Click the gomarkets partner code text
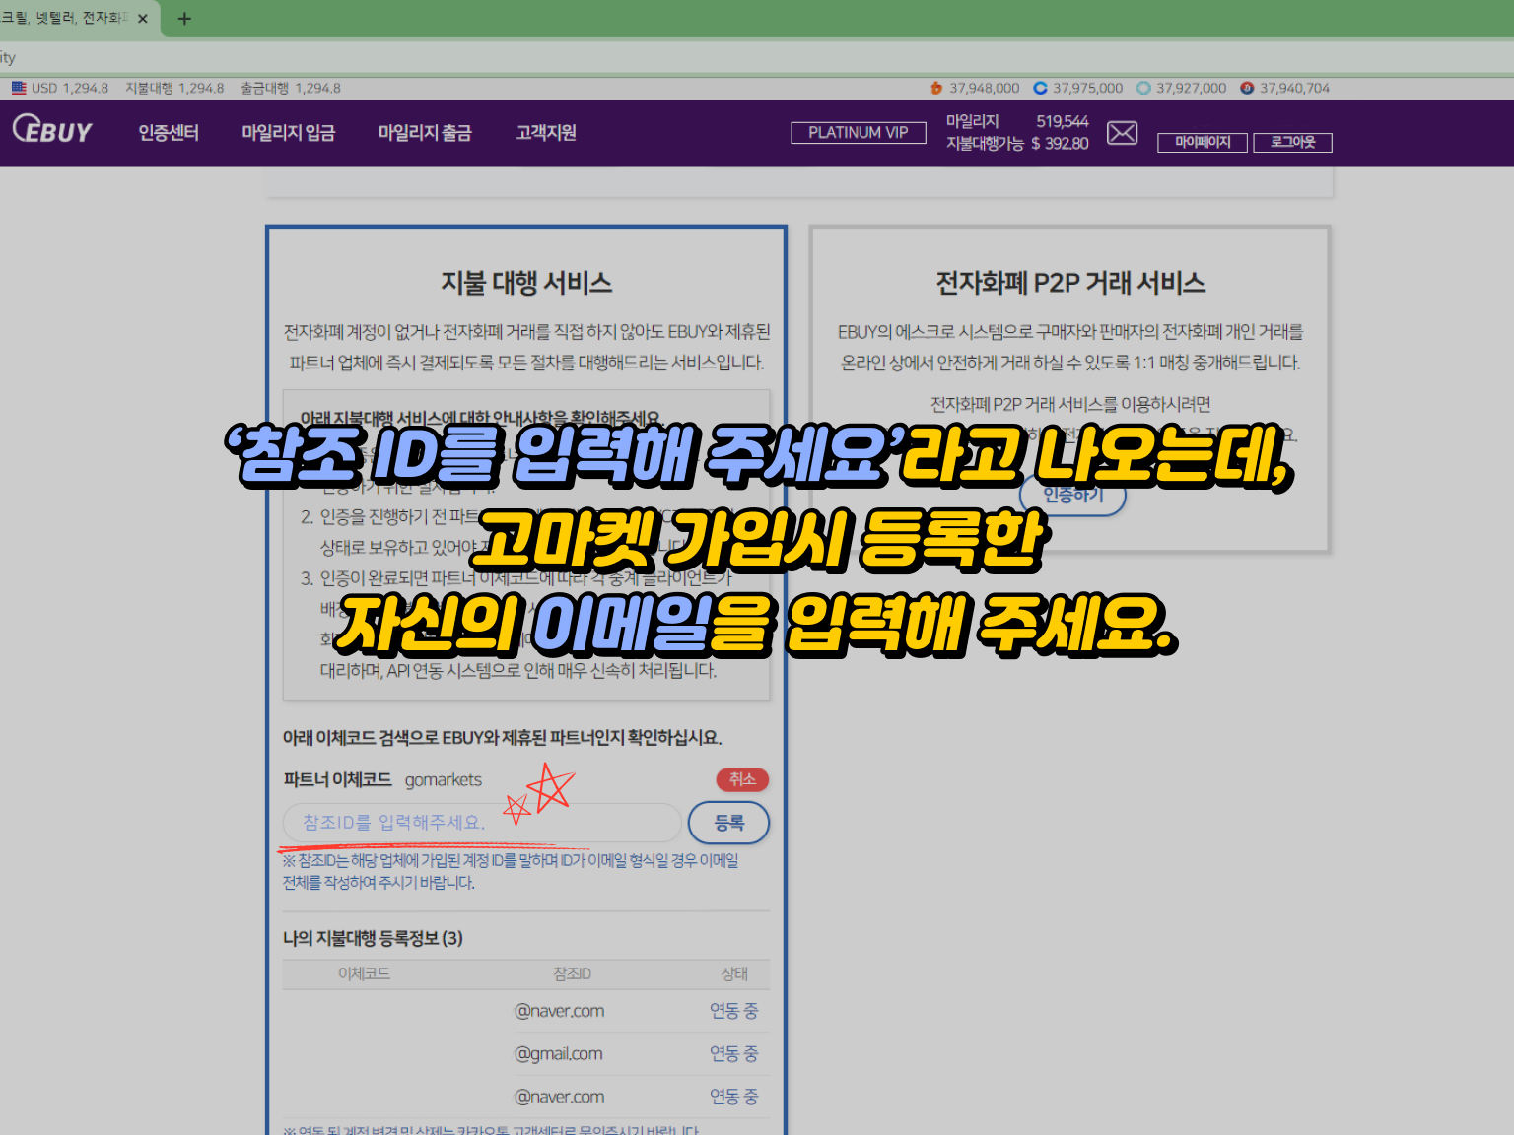1515x1136 pixels. 444,780
